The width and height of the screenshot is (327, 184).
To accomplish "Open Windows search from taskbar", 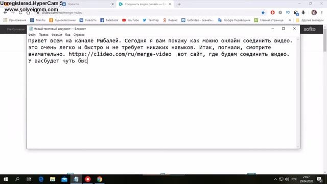I will pyautogui.click(x=17, y=179).
